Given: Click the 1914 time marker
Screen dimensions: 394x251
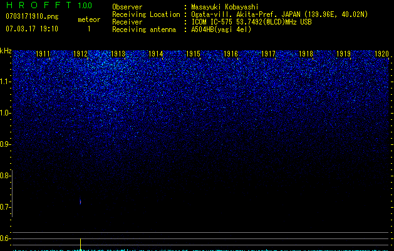Looking at the screenshot, I should [155, 54].
